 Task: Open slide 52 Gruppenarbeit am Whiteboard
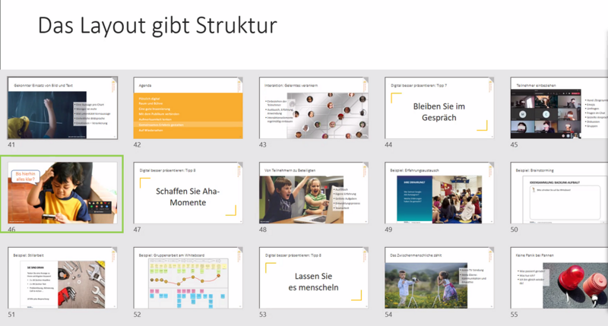point(188,277)
